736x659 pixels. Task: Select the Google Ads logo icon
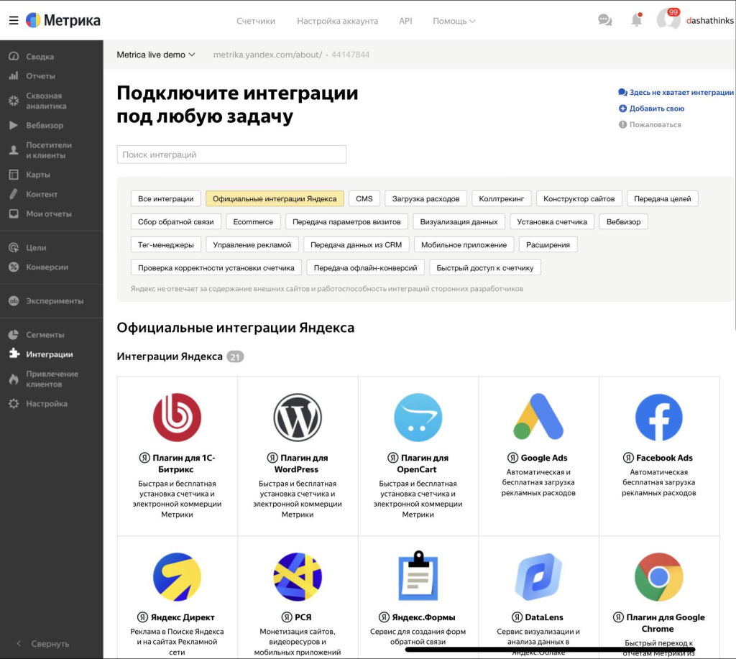click(x=538, y=418)
